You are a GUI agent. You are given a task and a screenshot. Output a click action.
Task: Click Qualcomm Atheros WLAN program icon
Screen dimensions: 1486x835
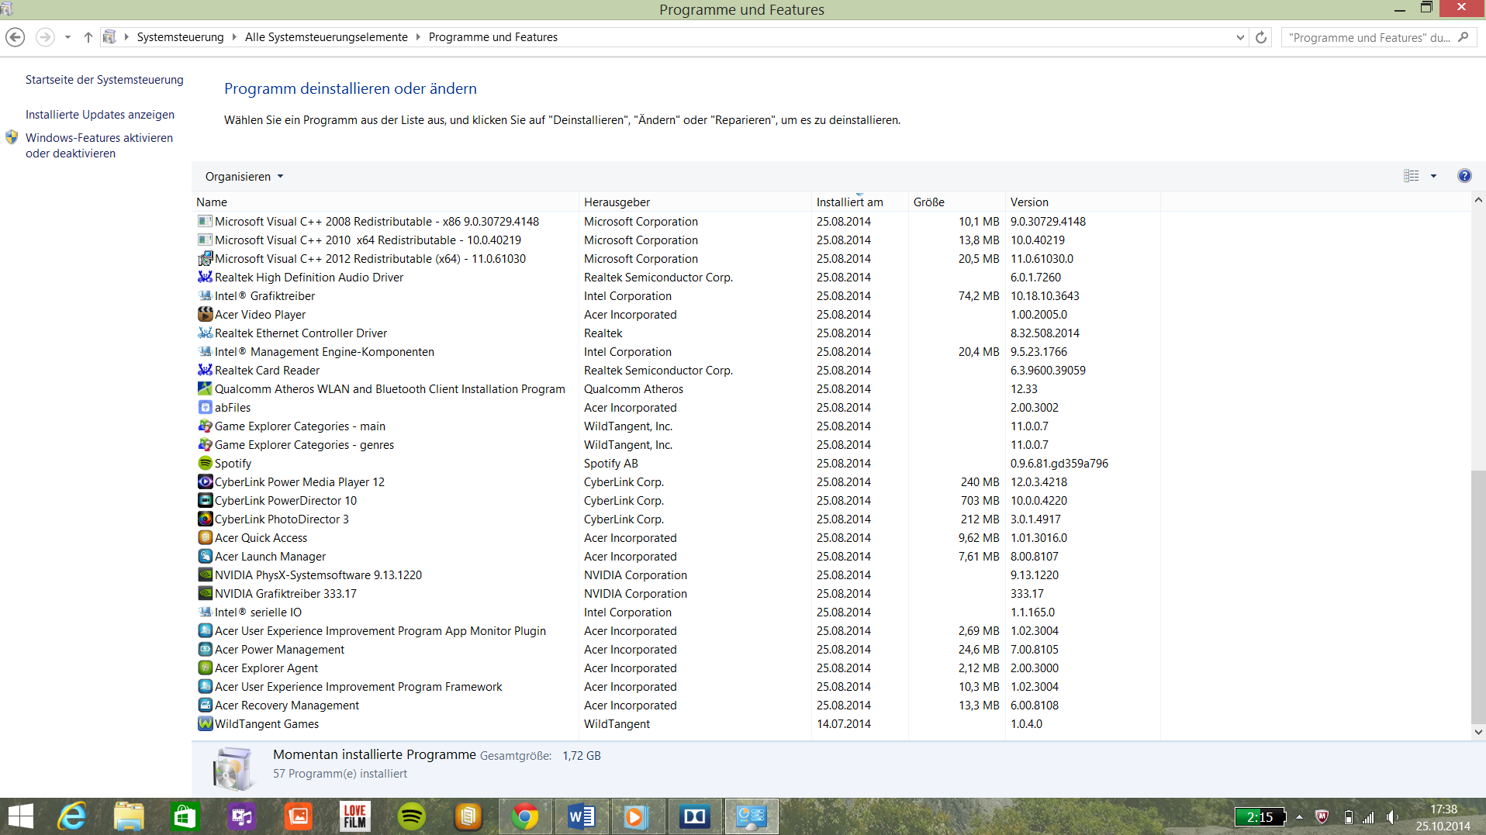click(x=205, y=388)
